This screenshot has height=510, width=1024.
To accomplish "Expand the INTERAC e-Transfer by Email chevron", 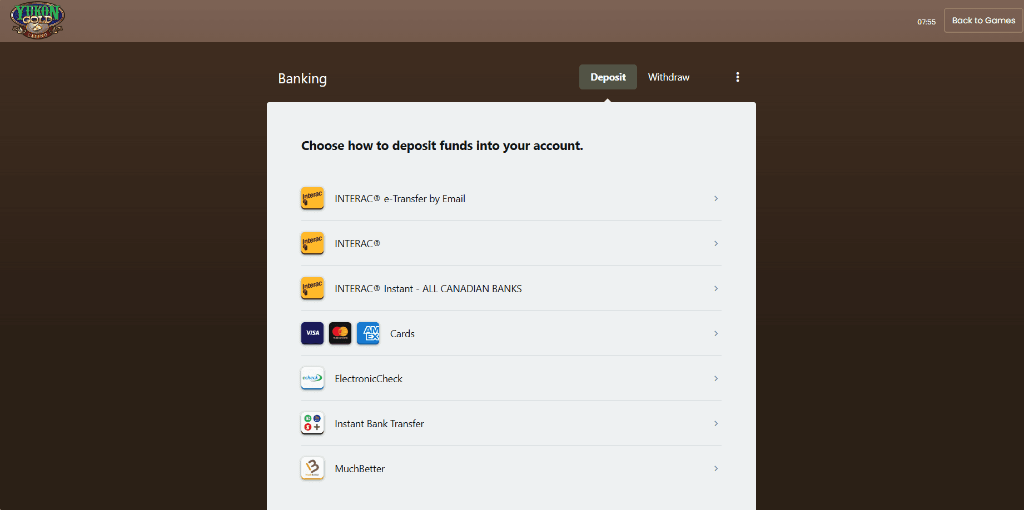I will [716, 198].
